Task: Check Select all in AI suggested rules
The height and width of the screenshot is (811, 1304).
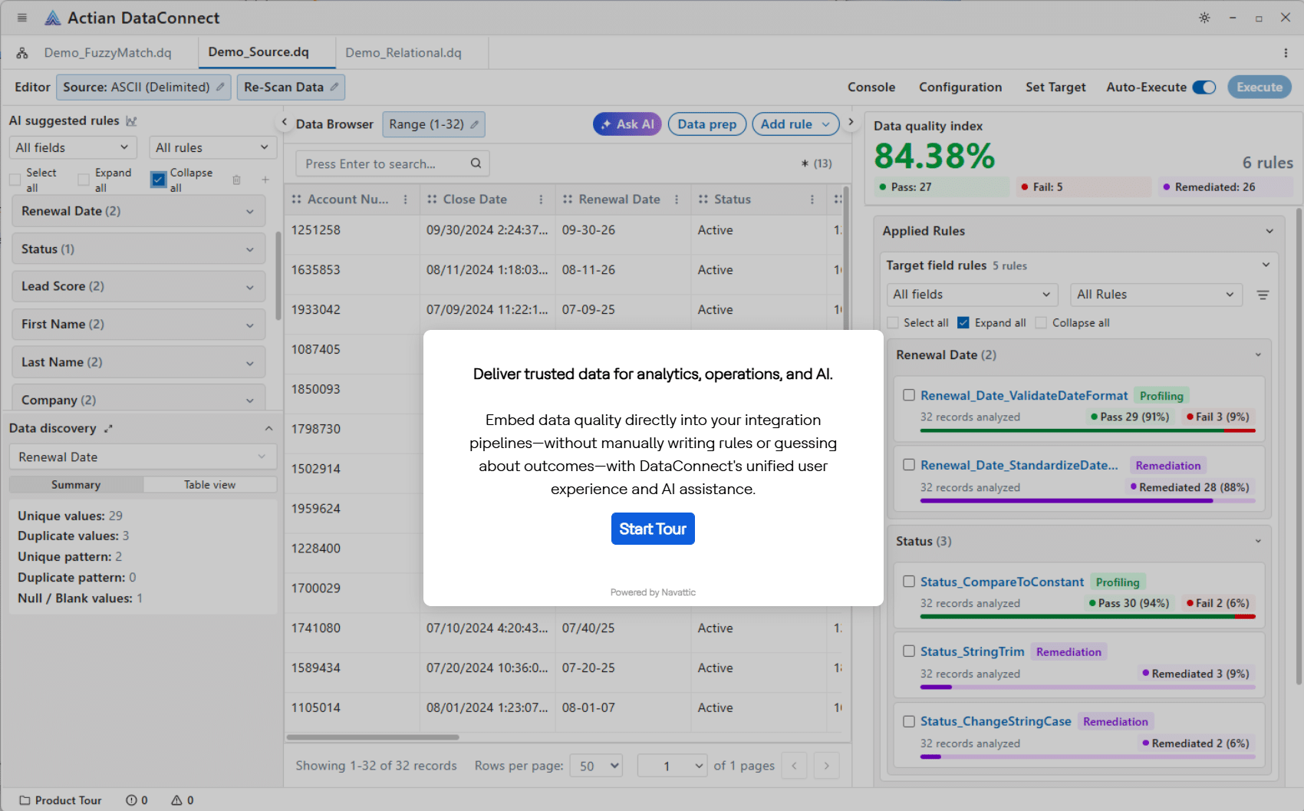Action: click(x=15, y=180)
